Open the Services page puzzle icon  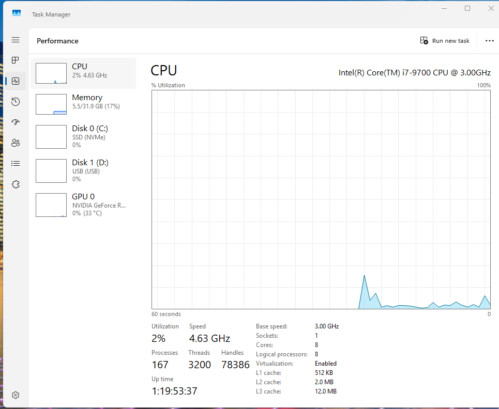coord(16,184)
